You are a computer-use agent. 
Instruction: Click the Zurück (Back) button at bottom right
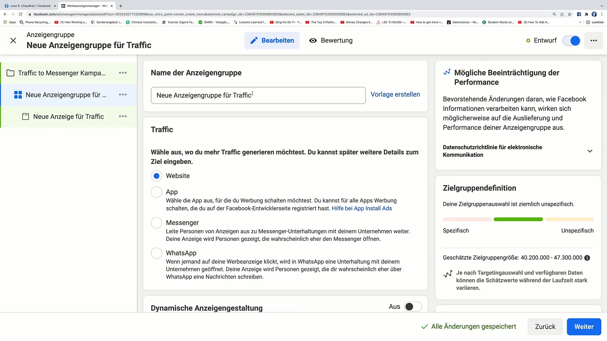pos(545,326)
